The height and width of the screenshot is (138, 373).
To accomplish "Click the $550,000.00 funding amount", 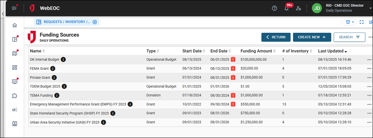I will tap(250, 104).
